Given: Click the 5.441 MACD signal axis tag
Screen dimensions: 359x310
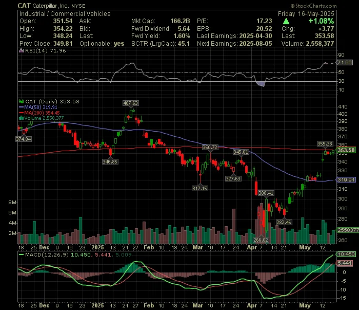Looking at the screenshot, I should click(344, 263).
